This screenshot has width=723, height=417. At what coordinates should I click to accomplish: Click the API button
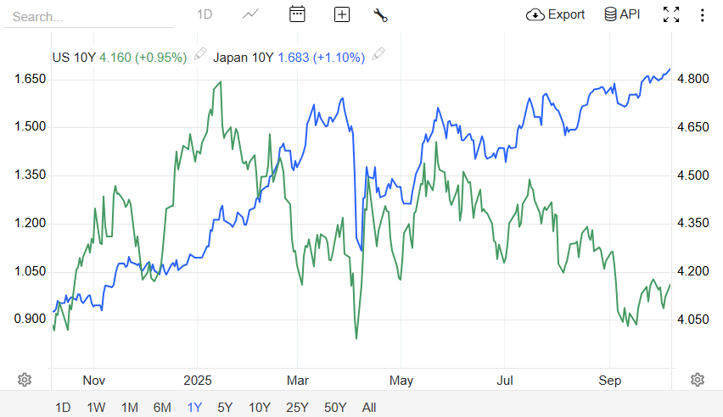point(622,14)
